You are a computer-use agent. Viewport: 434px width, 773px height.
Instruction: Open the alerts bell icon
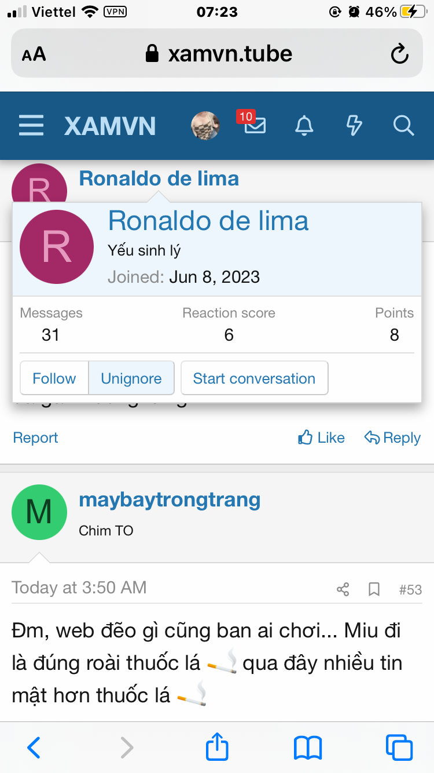tap(304, 125)
